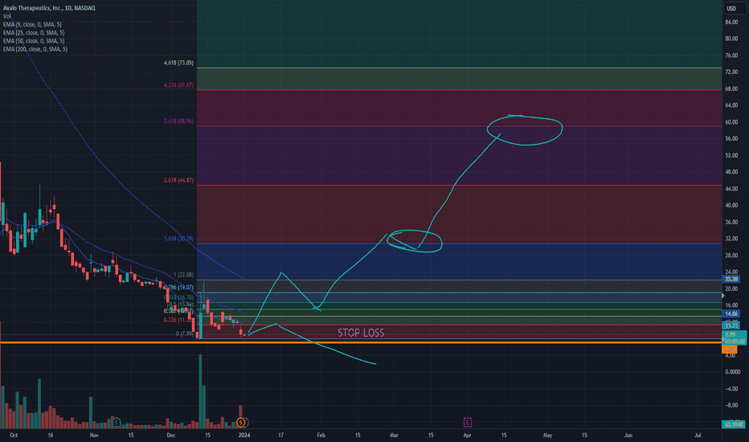Click the Oct label on time axis
Screen dimensions: 749x442
14,436
